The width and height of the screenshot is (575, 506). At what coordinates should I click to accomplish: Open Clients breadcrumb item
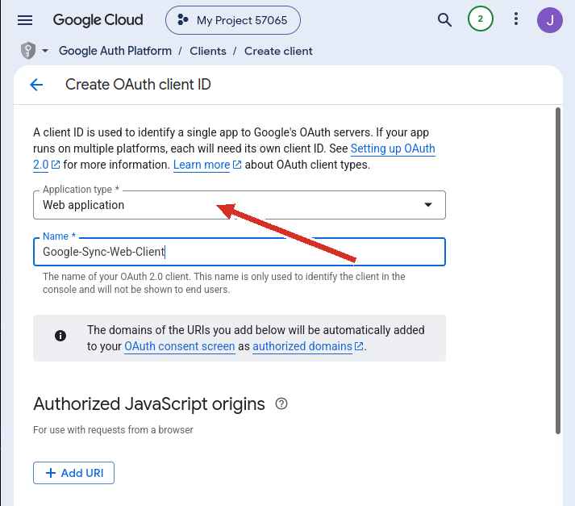click(208, 51)
